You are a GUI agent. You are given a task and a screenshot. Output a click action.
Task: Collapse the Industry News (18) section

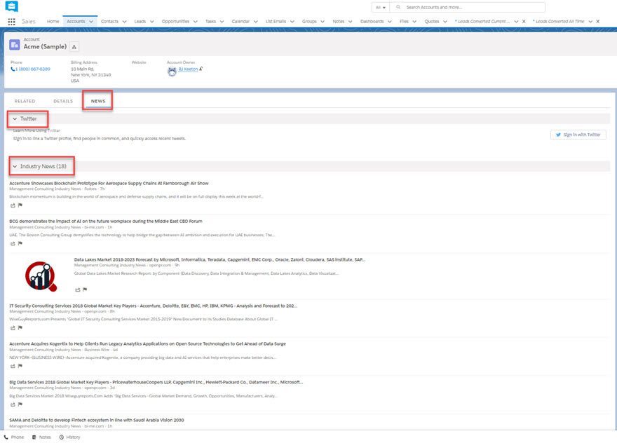pos(15,167)
